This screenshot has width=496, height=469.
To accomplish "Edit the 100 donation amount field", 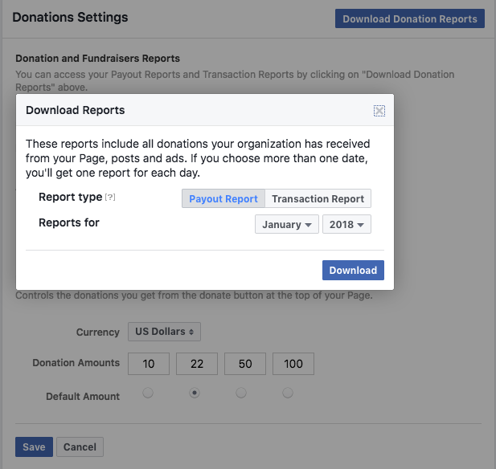I will tap(293, 364).
